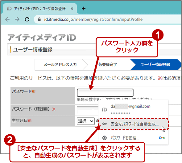Open the 生年月日 選択 dropdown
The image size is (182, 163).
tap(86, 121)
